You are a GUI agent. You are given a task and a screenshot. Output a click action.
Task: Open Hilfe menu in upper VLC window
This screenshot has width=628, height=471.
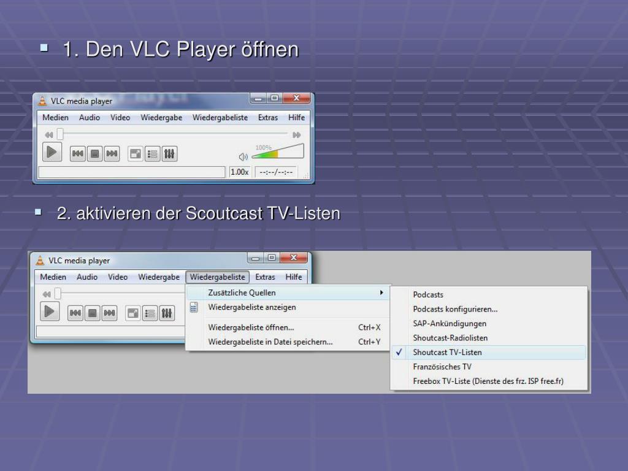296,117
